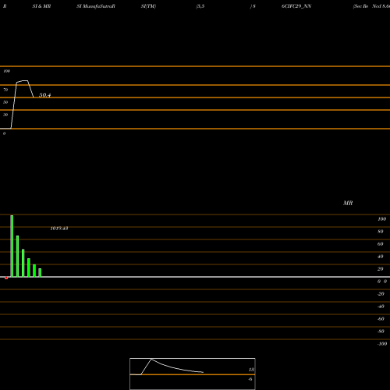
Task: Click the 50.4 RSI value label
Action: point(44,95)
